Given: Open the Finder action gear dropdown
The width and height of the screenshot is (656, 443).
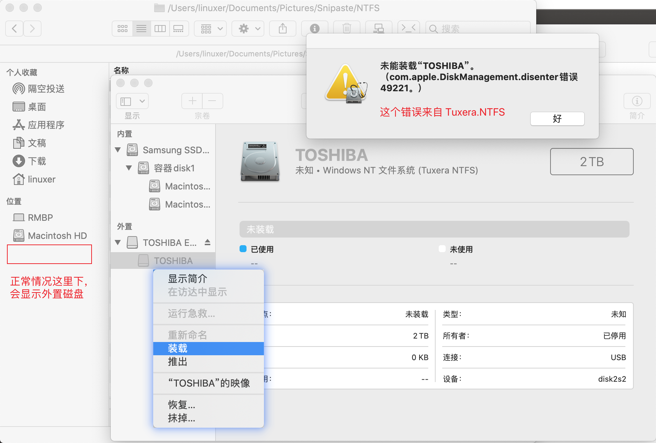Looking at the screenshot, I should 249,29.
